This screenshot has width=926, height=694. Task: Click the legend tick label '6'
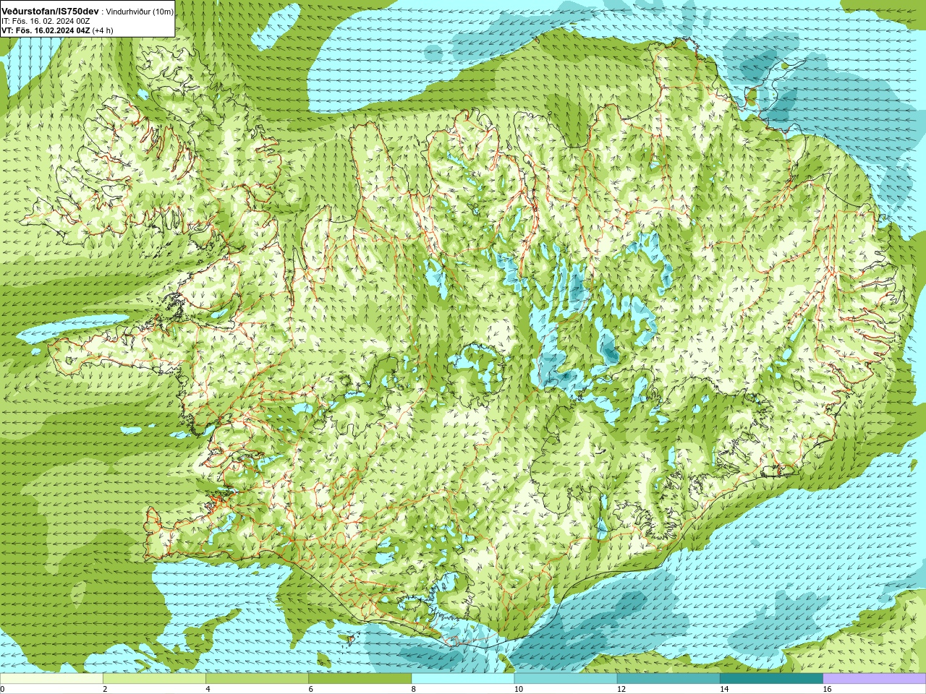(x=310, y=689)
